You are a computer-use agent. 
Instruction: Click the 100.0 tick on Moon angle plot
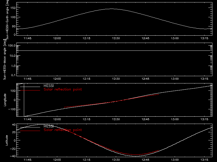coord(12,46)
